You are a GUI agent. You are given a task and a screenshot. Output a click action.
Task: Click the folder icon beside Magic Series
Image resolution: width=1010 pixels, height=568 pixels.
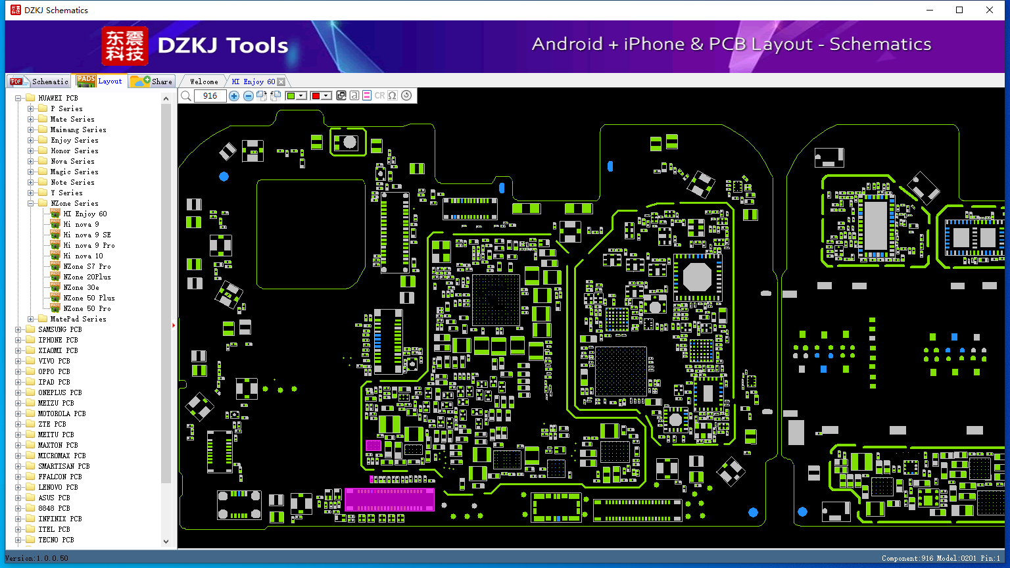pos(43,172)
